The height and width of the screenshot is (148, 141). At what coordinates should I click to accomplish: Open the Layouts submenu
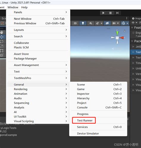pyautogui.click(x=38, y=30)
